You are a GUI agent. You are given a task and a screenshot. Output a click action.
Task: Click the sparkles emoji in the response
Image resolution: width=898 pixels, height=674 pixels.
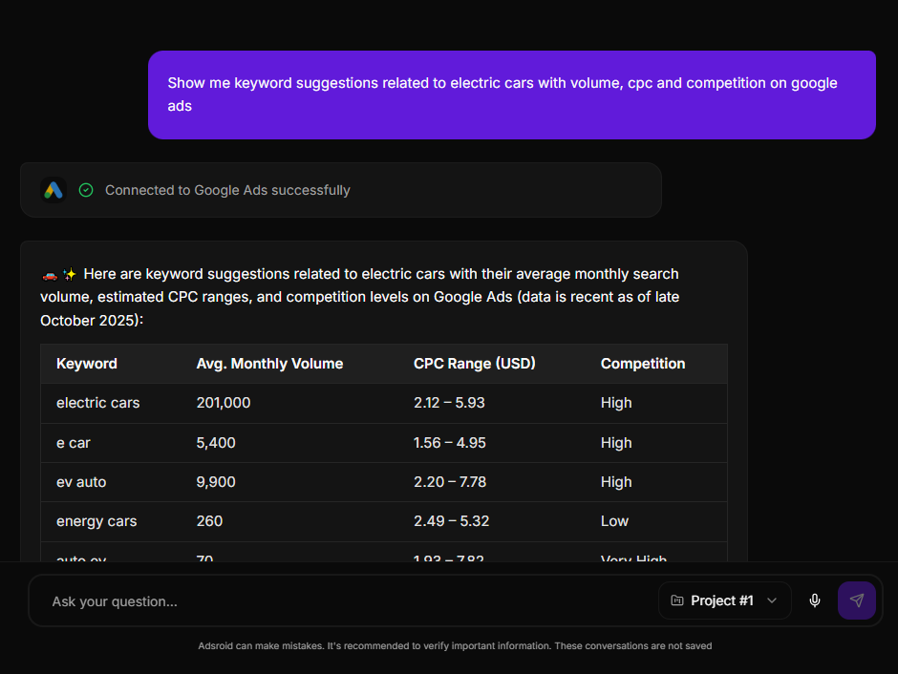(70, 274)
